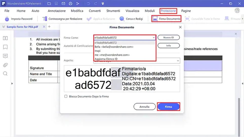Click the Name and Title row label

coord(41,74)
